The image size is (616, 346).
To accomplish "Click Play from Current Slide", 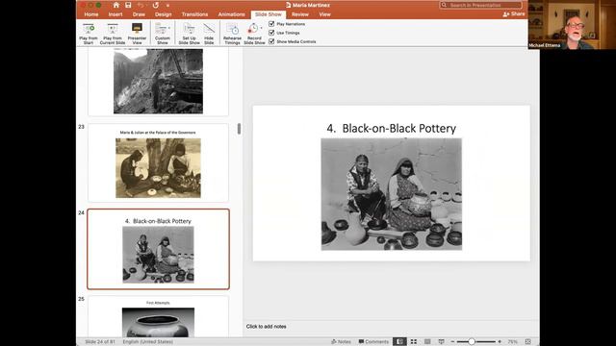I will coord(113,34).
